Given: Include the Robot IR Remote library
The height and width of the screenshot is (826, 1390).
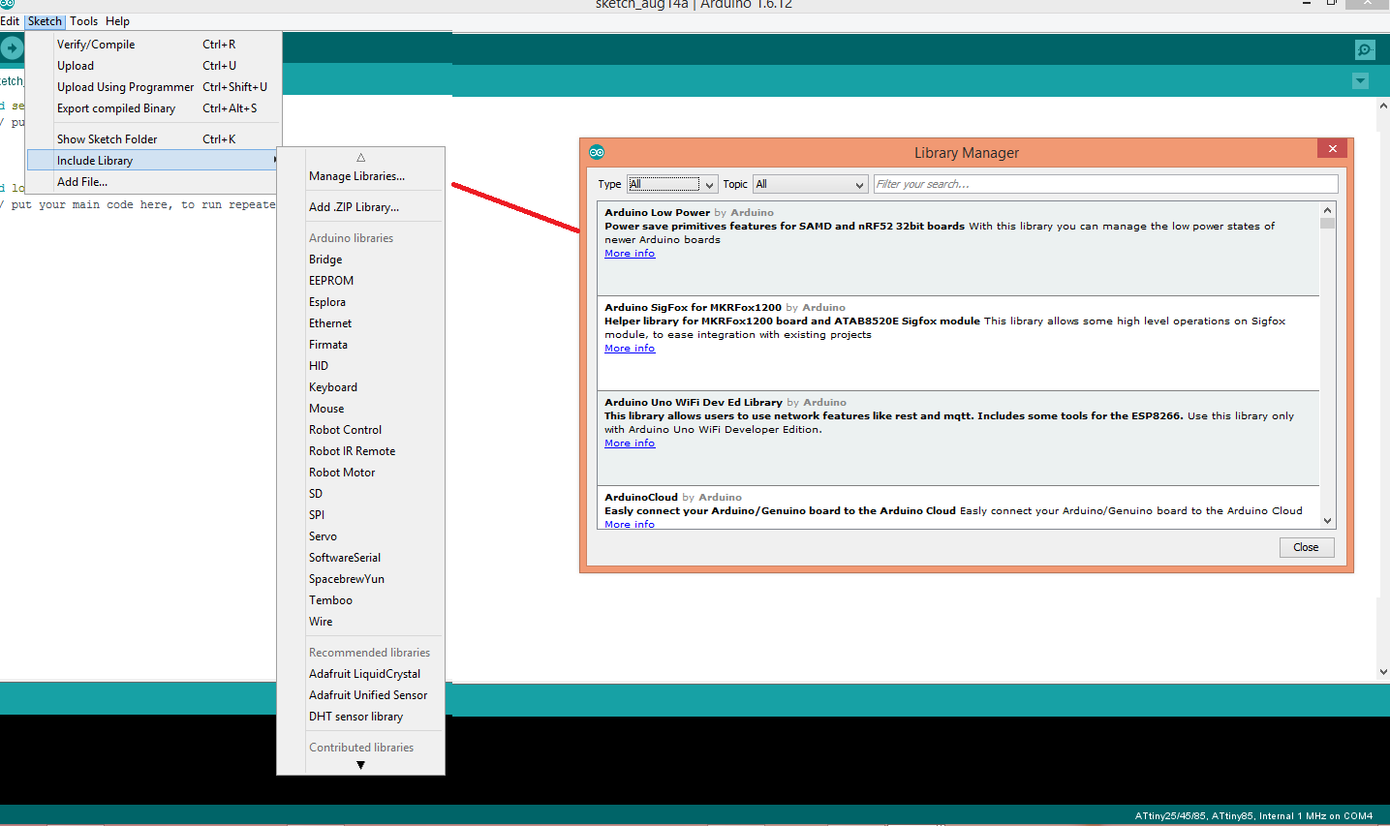Looking at the screenshot, I should (360, 451).
